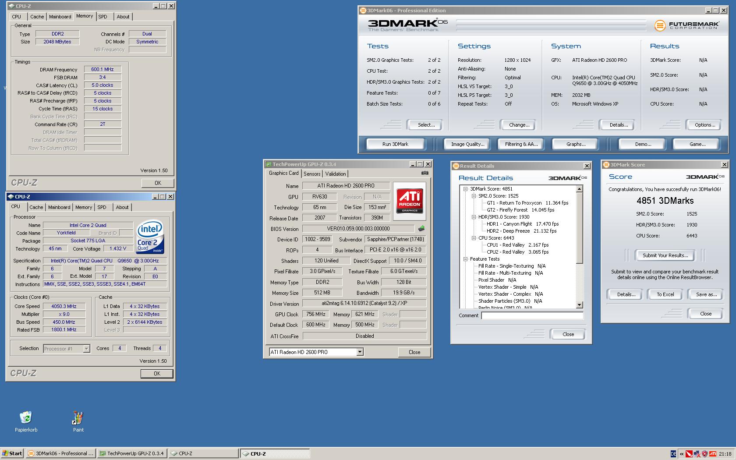Open the ATI Radeon HD 2600 PRO dropdown
This screenshot has height=460, width=736.
point(360,352)
